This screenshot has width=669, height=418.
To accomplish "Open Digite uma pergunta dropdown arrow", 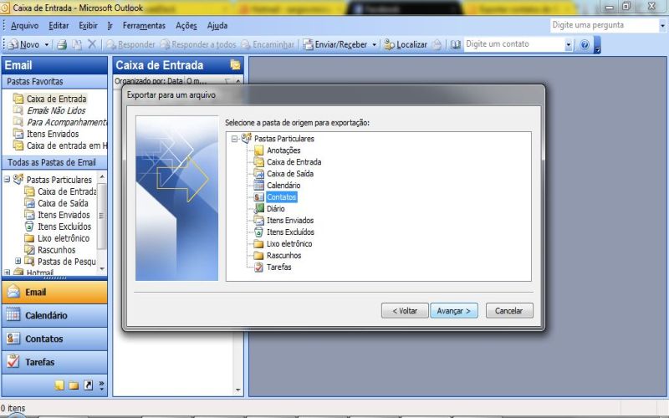I will [x=662, y=26].
